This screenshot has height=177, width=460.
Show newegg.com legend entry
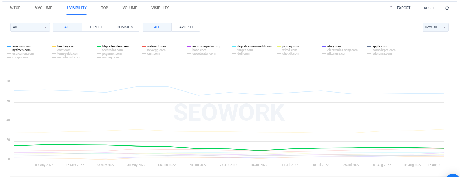click(x=154, y=50)
